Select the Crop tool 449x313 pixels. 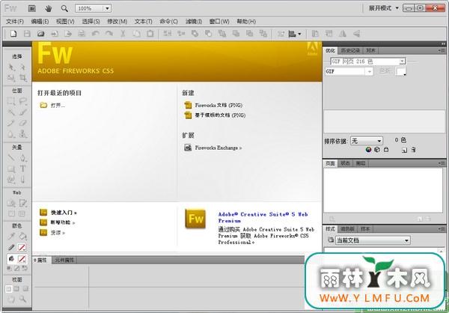tap(22, 78)
